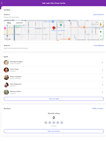The image size is (106, 141).
Task: Select Adriane Colvin name text
Action: tap(15, 91)
